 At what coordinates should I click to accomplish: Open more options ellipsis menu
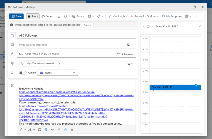(196, 16)
